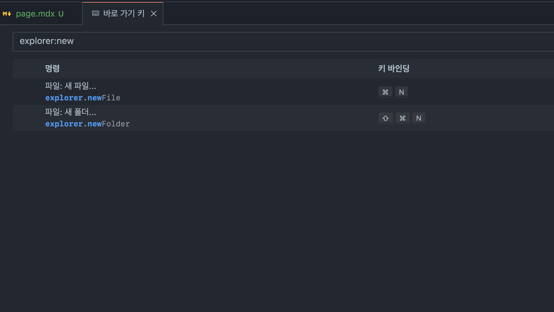Close the 바로 가기 키 tab
This screenshot has height=312, width=554.
pos(154,13)
